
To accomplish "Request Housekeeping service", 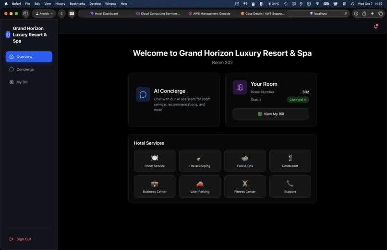I will (x=200, y=160).
